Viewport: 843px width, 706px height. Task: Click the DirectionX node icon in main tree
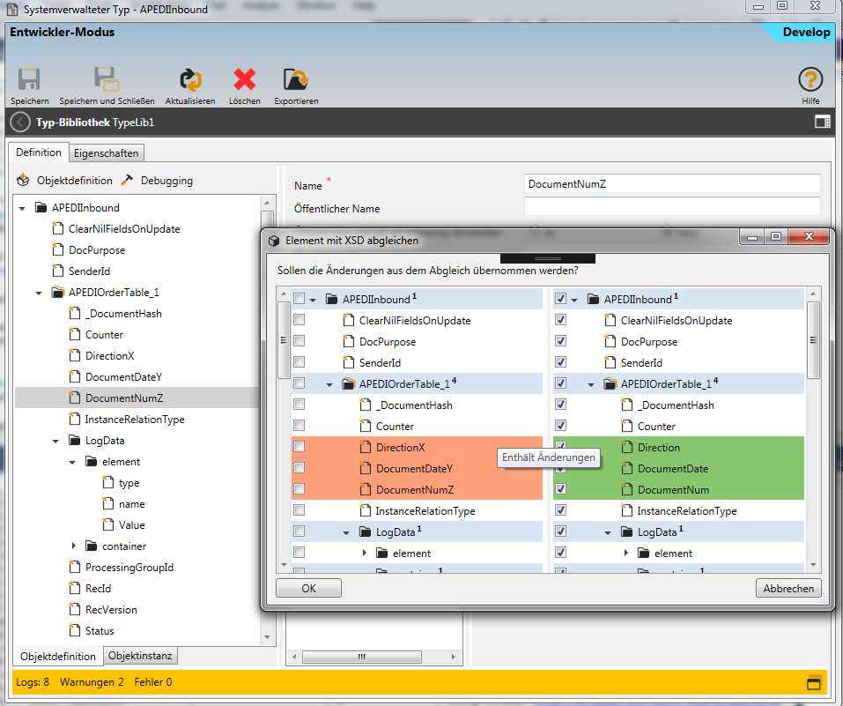tap(75, 355)
